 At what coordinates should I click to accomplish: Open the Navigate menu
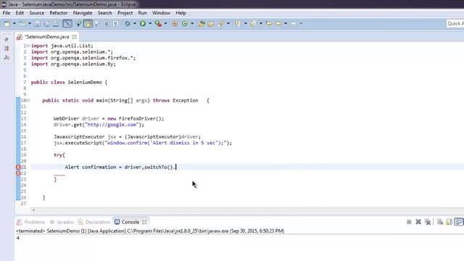point(83,13)
